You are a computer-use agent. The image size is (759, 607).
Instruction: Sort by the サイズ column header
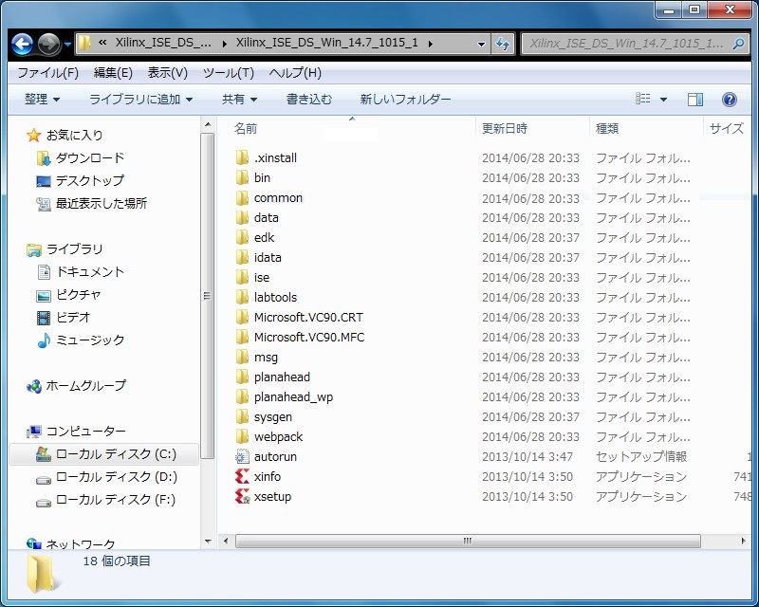[728, 129]
